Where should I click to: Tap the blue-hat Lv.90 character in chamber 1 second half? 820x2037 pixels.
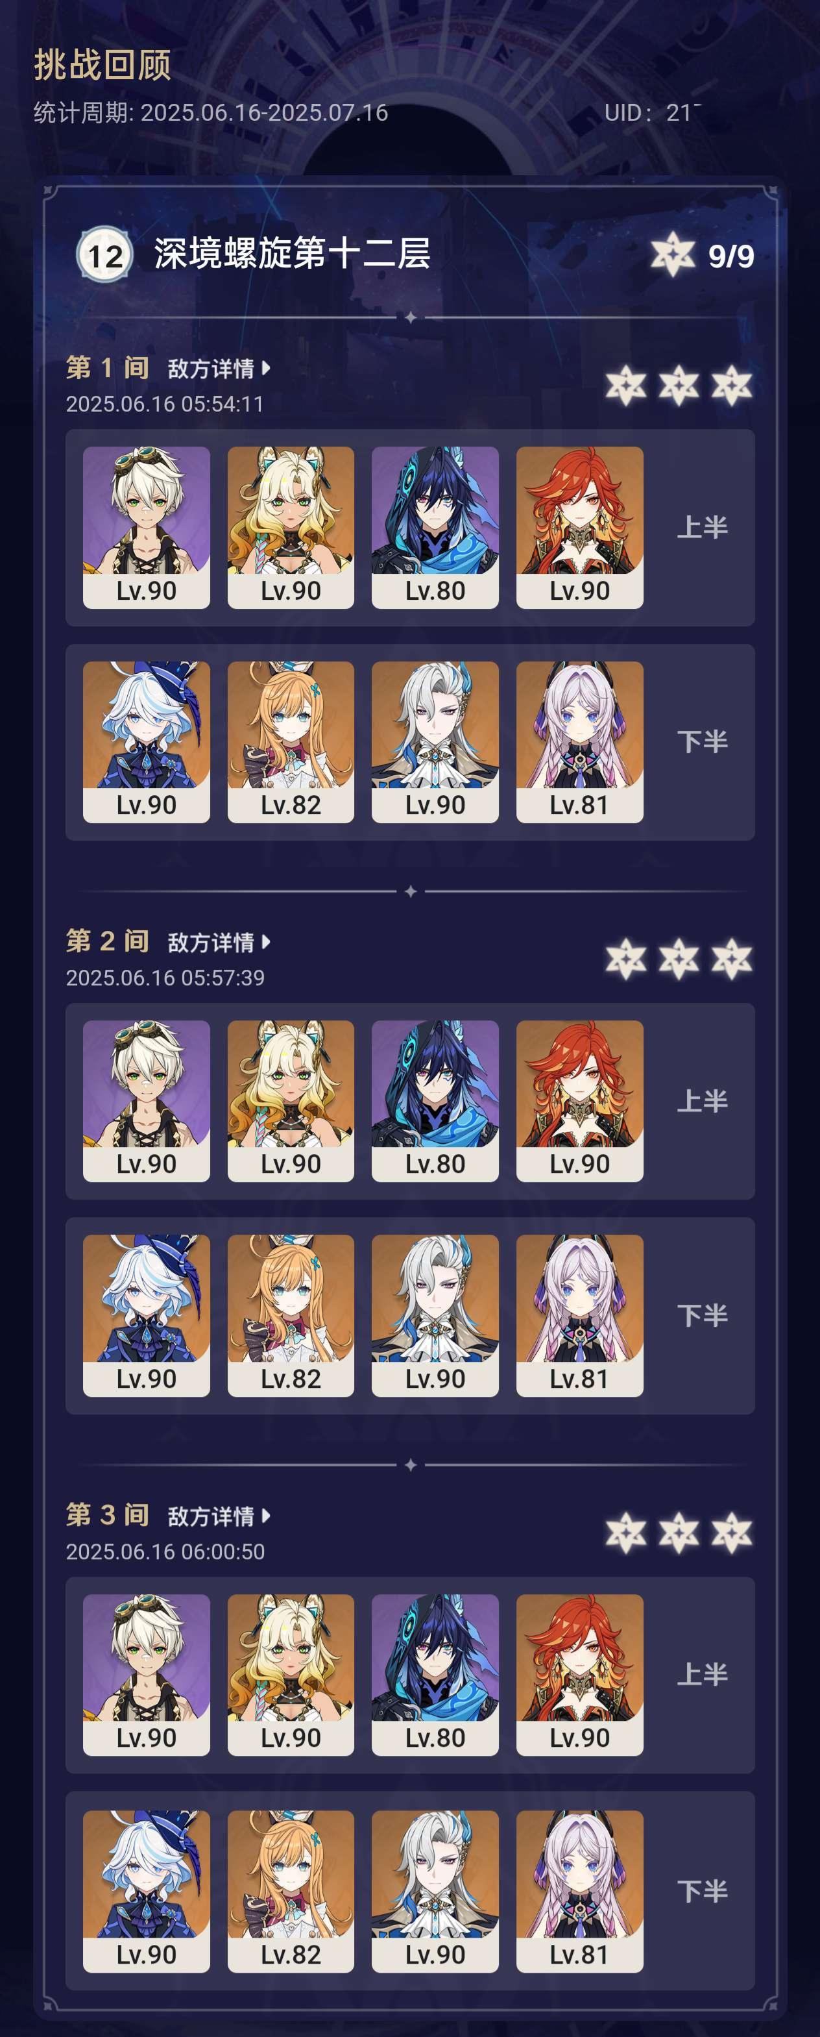[x=146, y=742]
